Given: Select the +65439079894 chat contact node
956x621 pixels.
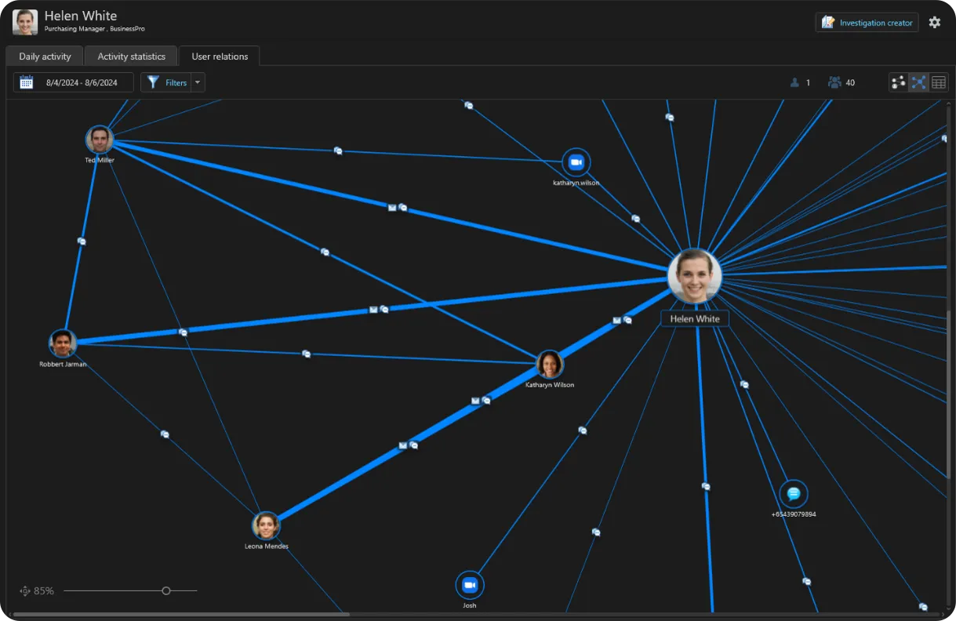Looking at the screenshot, I should (794, 494).
